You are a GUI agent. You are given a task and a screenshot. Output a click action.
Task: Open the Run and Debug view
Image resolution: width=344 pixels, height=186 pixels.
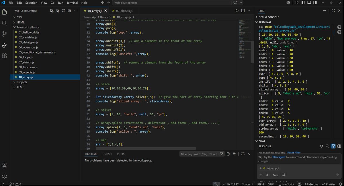click(4, 45)
